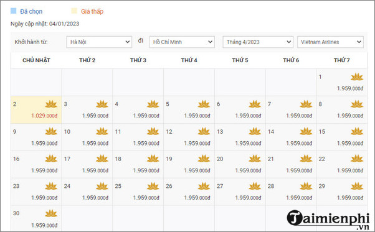Open the Vietnam Airlines carrier dropdown

330,42
